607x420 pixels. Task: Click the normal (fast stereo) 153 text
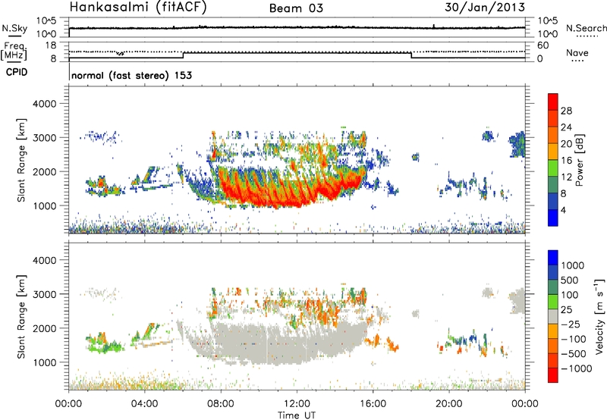(x=131, y=75)
